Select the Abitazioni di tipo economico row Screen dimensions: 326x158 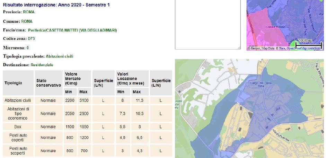(18, 114)
